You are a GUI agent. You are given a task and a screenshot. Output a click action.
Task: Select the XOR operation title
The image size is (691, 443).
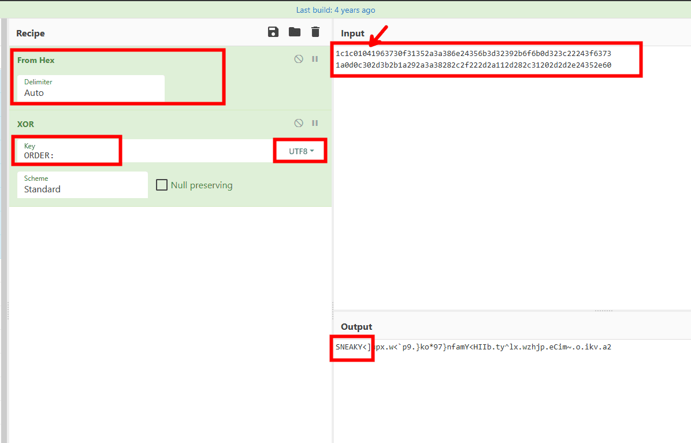point(26,124)
